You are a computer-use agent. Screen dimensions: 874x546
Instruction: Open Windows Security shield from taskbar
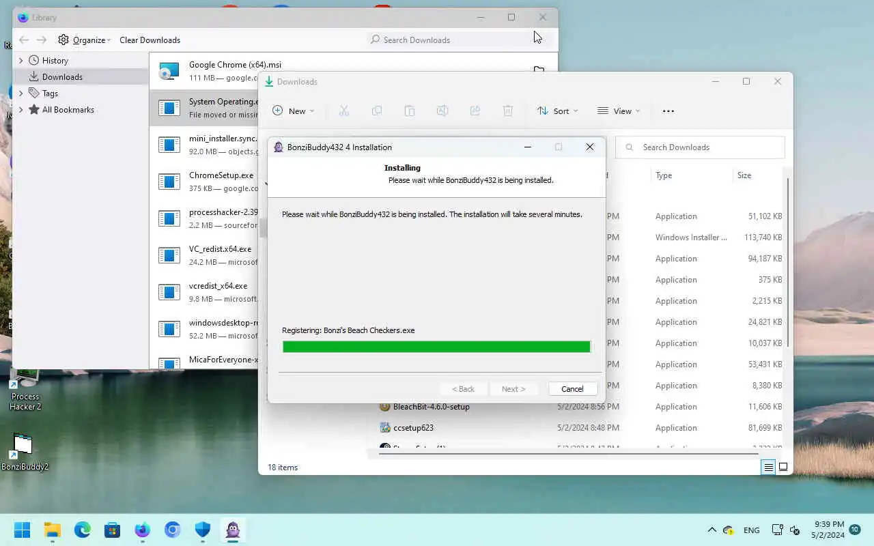tap(203, 530)
